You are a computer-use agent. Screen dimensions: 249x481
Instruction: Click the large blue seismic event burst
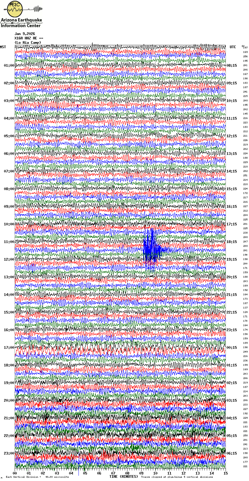pyautogui.click(x=151, y=245)
